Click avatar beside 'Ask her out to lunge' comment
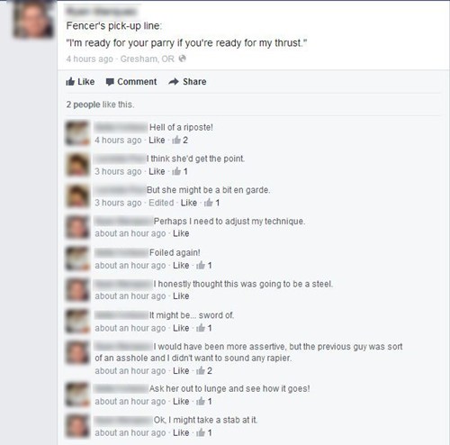This screenshot has height=445, width=450. tap(77, 395)
